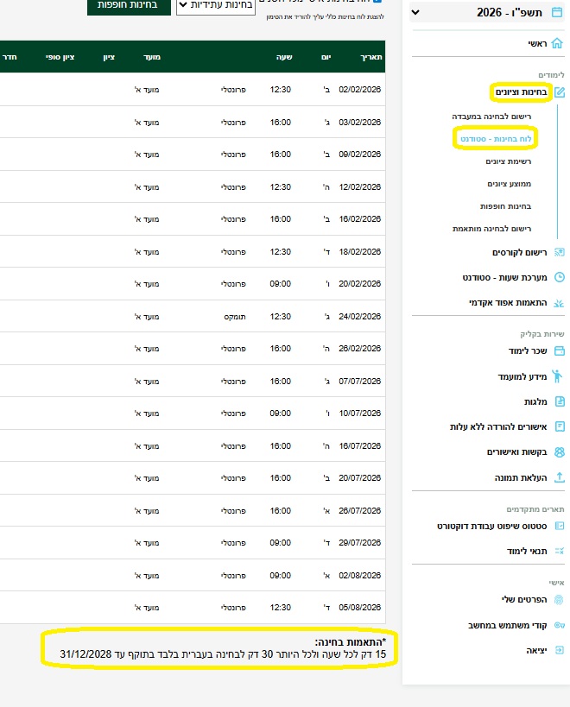Click the תאריך column header in table
Image resolution: width=570 pixels, height=707 pixels.
tap(370, 57)
